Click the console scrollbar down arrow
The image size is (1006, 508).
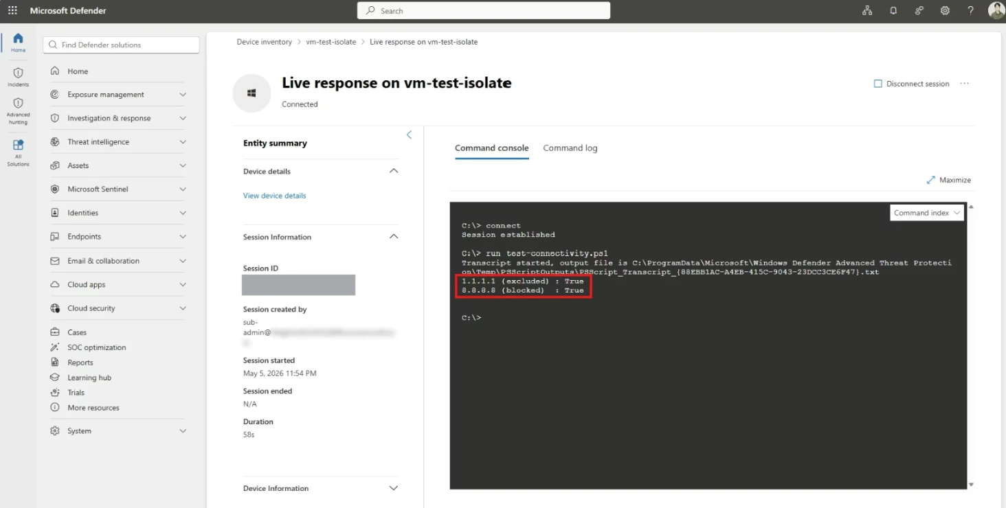pyautogui.click(x=971, y=485)
